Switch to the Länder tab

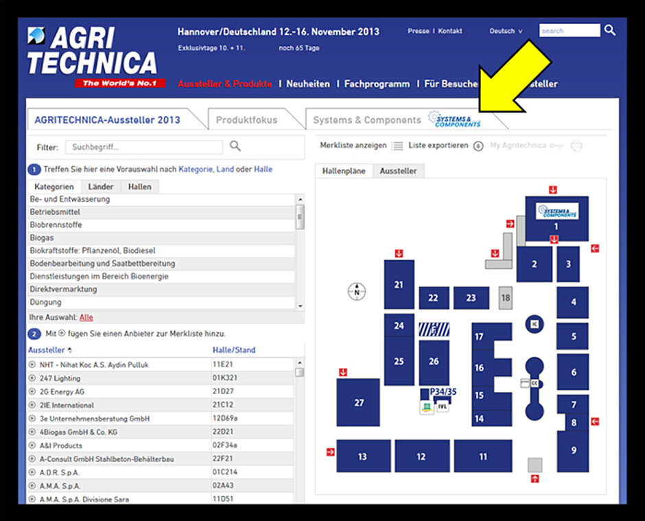tap(101, 187)
